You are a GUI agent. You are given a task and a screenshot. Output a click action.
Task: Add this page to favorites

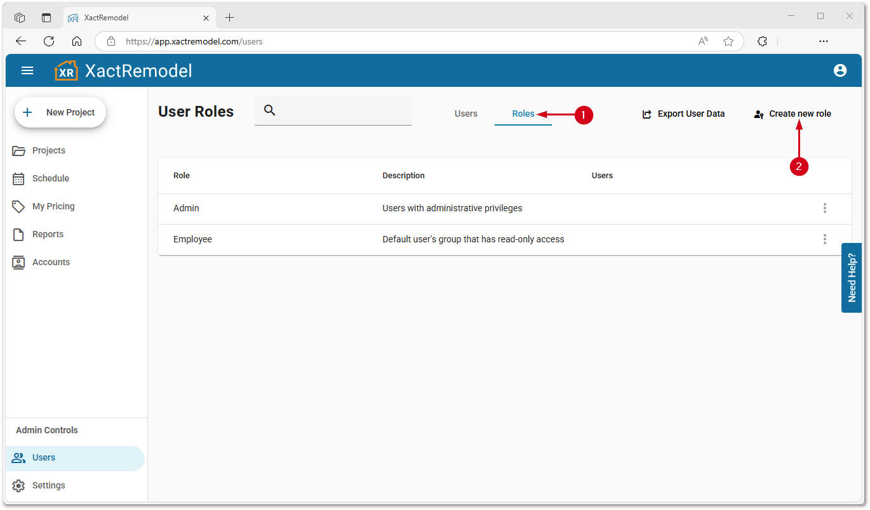728,41
